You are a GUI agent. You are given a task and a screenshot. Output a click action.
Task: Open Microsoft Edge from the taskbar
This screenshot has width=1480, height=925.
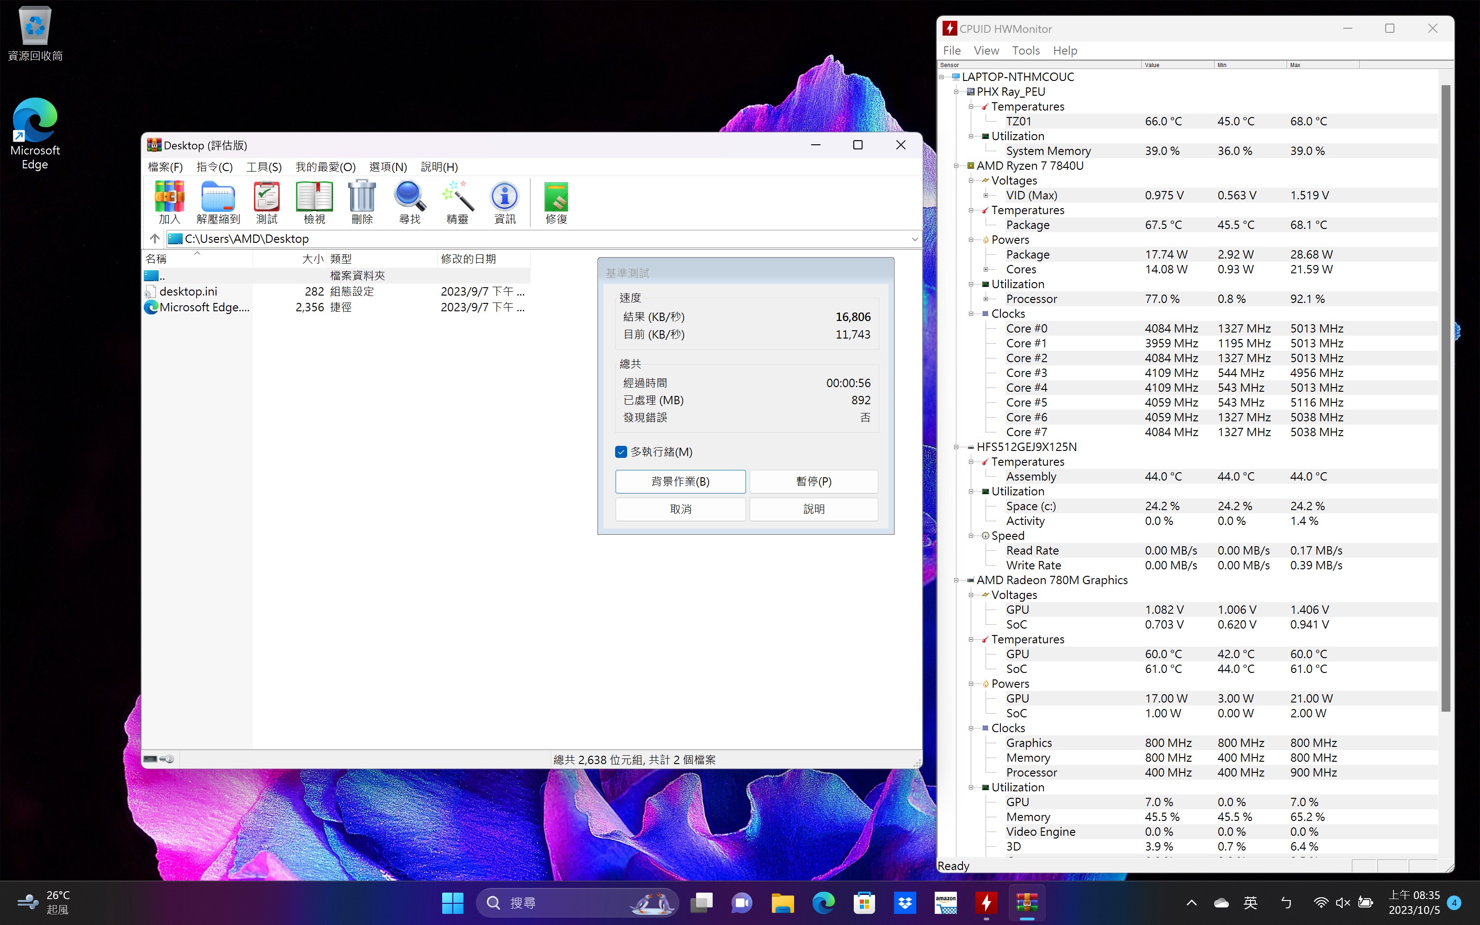point(823,902)
